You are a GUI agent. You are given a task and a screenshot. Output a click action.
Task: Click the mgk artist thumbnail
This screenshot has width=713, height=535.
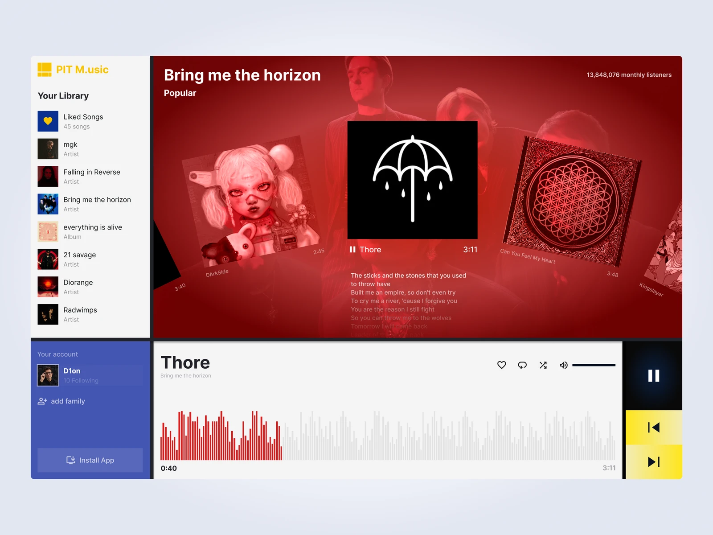click(x=48, y=149)
